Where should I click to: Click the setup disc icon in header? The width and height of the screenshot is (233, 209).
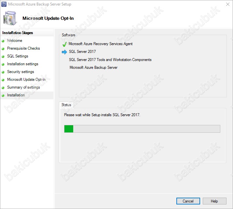pos(10,18)
